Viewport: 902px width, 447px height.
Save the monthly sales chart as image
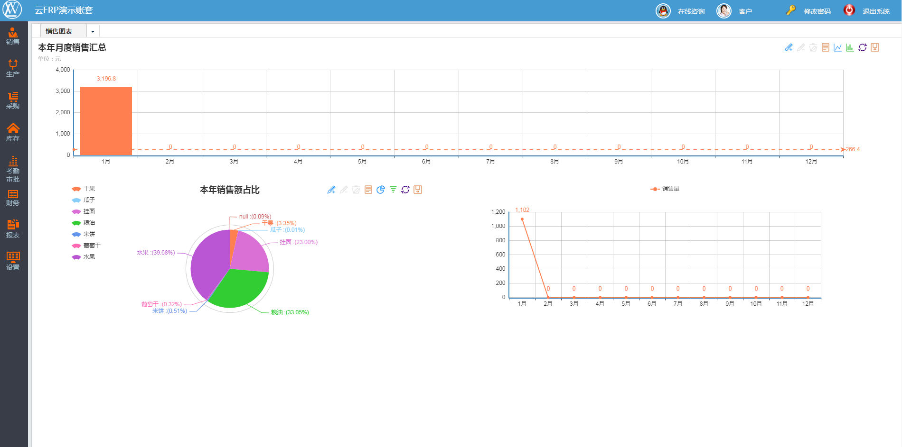(875, 48)
